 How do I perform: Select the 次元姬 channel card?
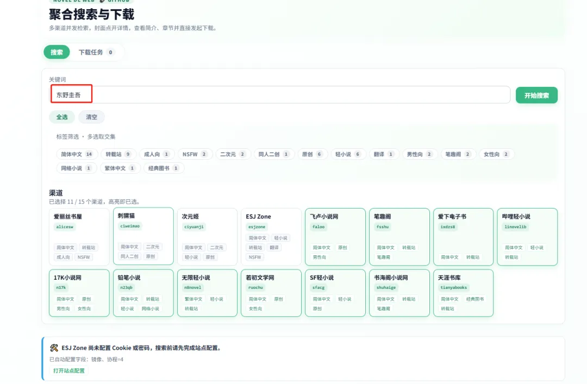[208, 237]
